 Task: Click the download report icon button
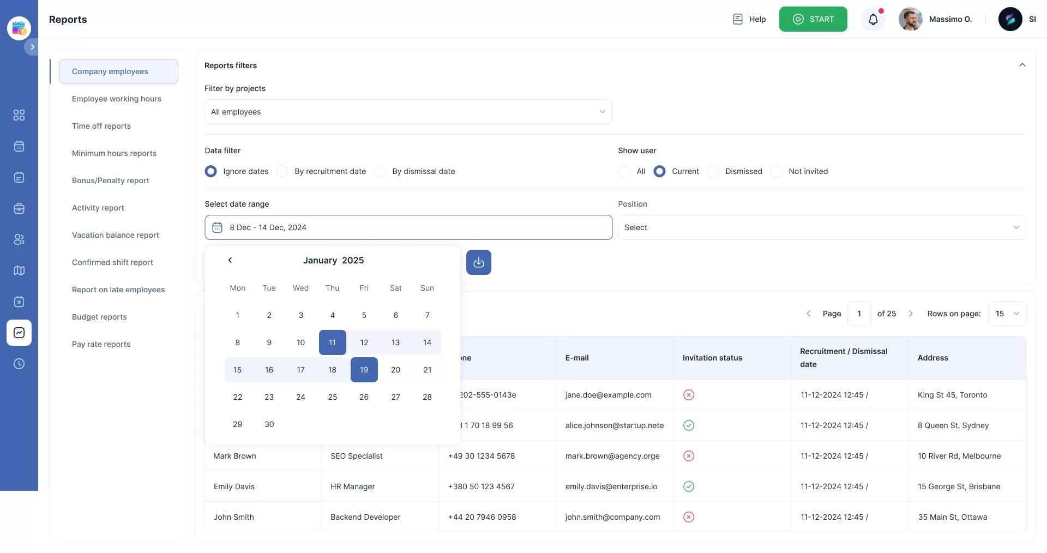coord(478,262)
